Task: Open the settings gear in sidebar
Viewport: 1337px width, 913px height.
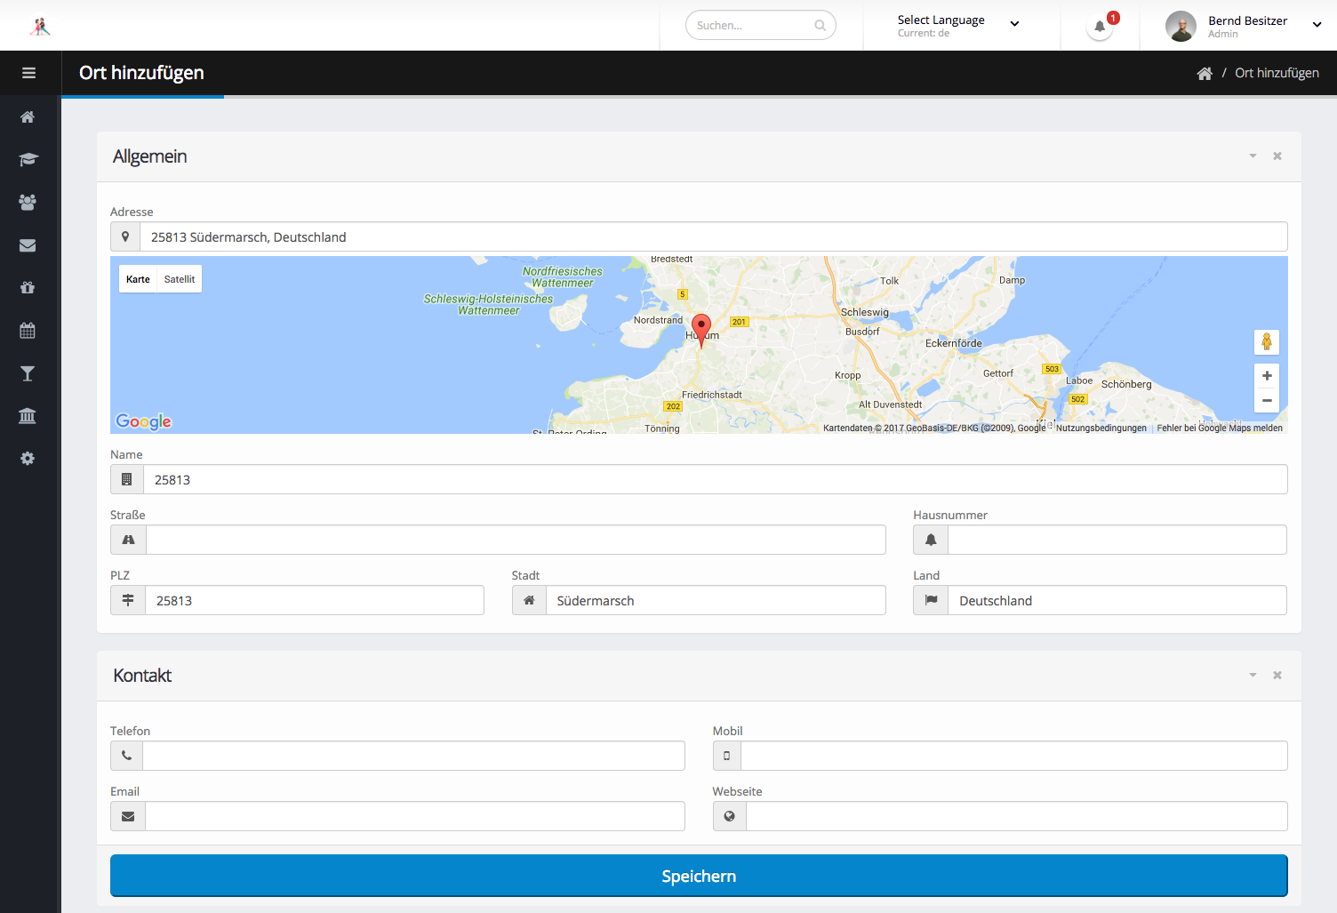Action: [x=28, y=459]
